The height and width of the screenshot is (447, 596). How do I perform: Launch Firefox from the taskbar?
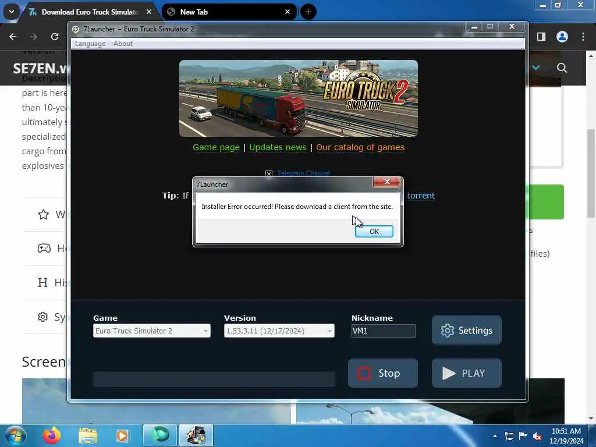[x=52, y=435]
